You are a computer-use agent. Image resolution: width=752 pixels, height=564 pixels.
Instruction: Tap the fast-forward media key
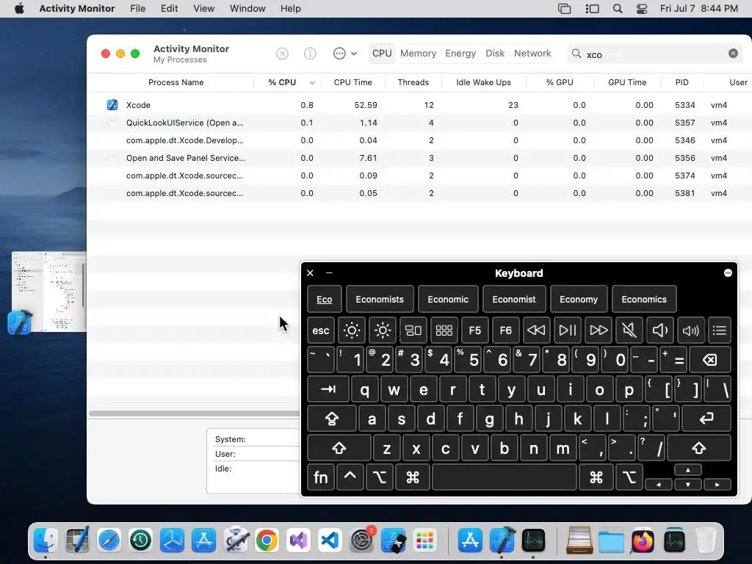click(599, 330)
